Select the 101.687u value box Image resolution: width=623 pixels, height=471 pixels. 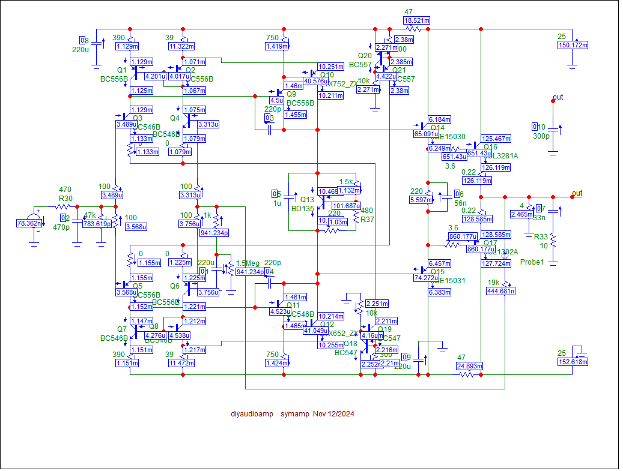pos(347,206)
